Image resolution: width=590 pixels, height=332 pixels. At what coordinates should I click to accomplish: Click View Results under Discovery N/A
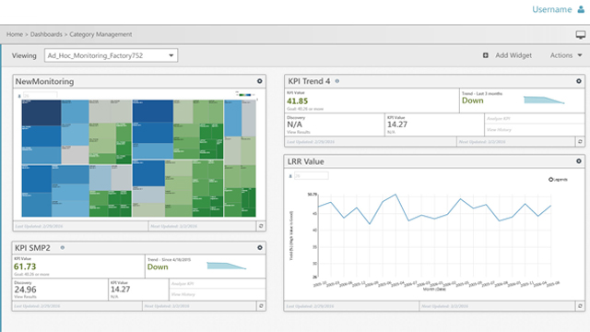(299, 132)
